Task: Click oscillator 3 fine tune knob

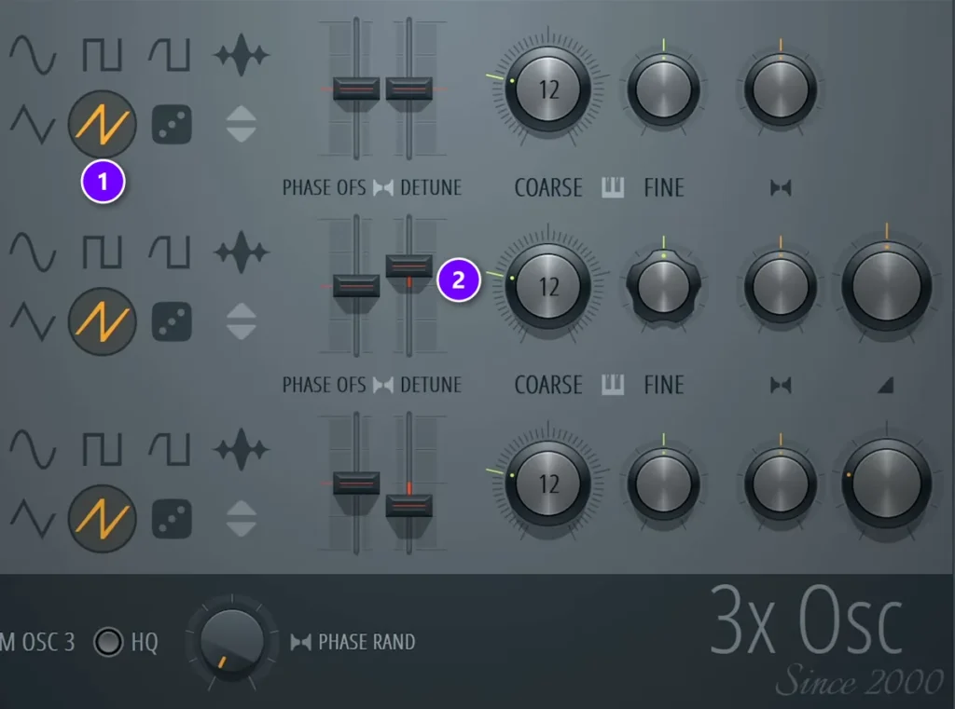Action: (x=663, y=484)
